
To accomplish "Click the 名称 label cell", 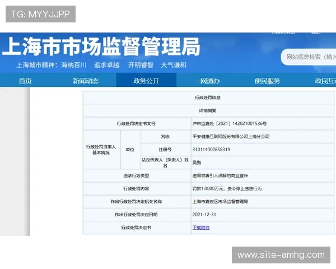I will [166, 136].
